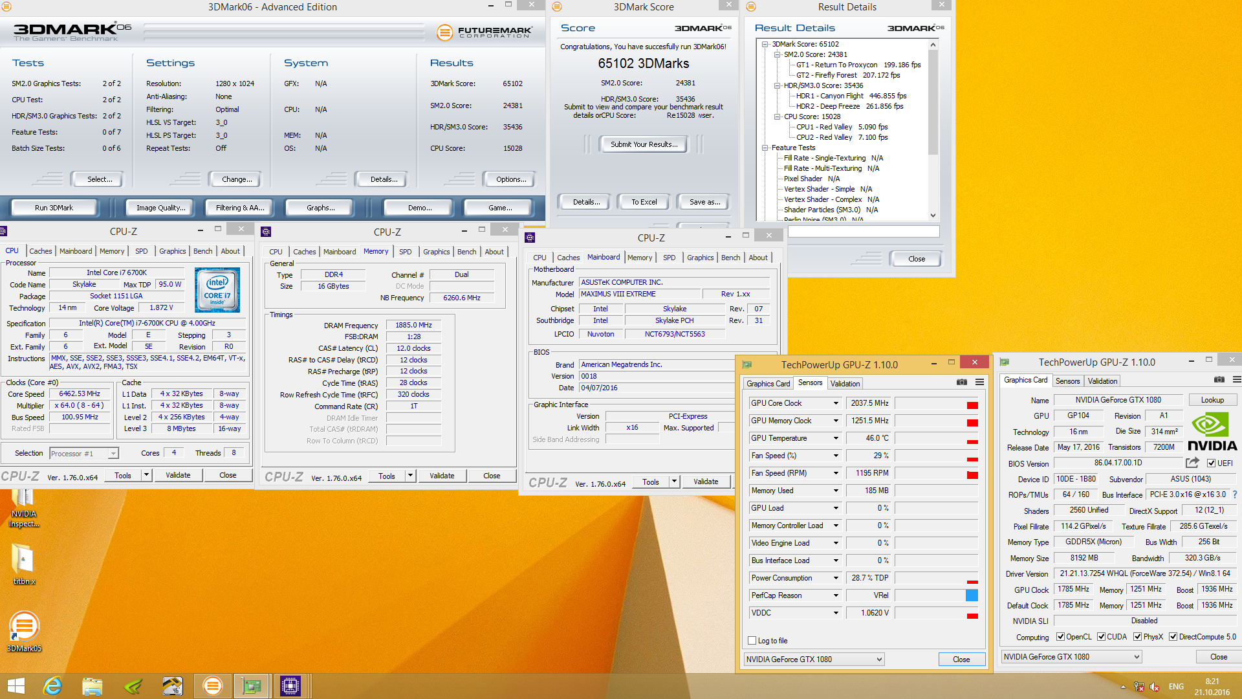
Task: Open the temperature monitor taskbar icon showing 46
Action: (172, 686)
